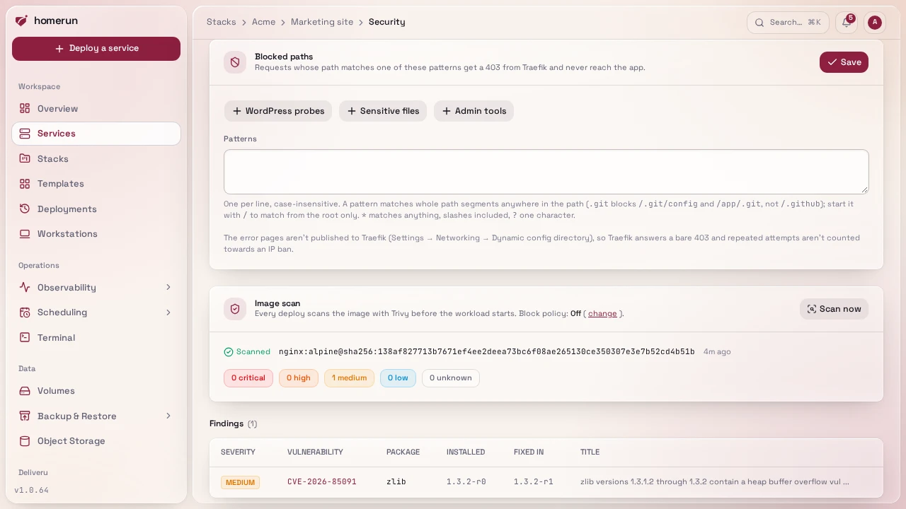Screen dimensions: 906x509
Task: Click fixed version 1.3.2-r1
Action: 534,482
